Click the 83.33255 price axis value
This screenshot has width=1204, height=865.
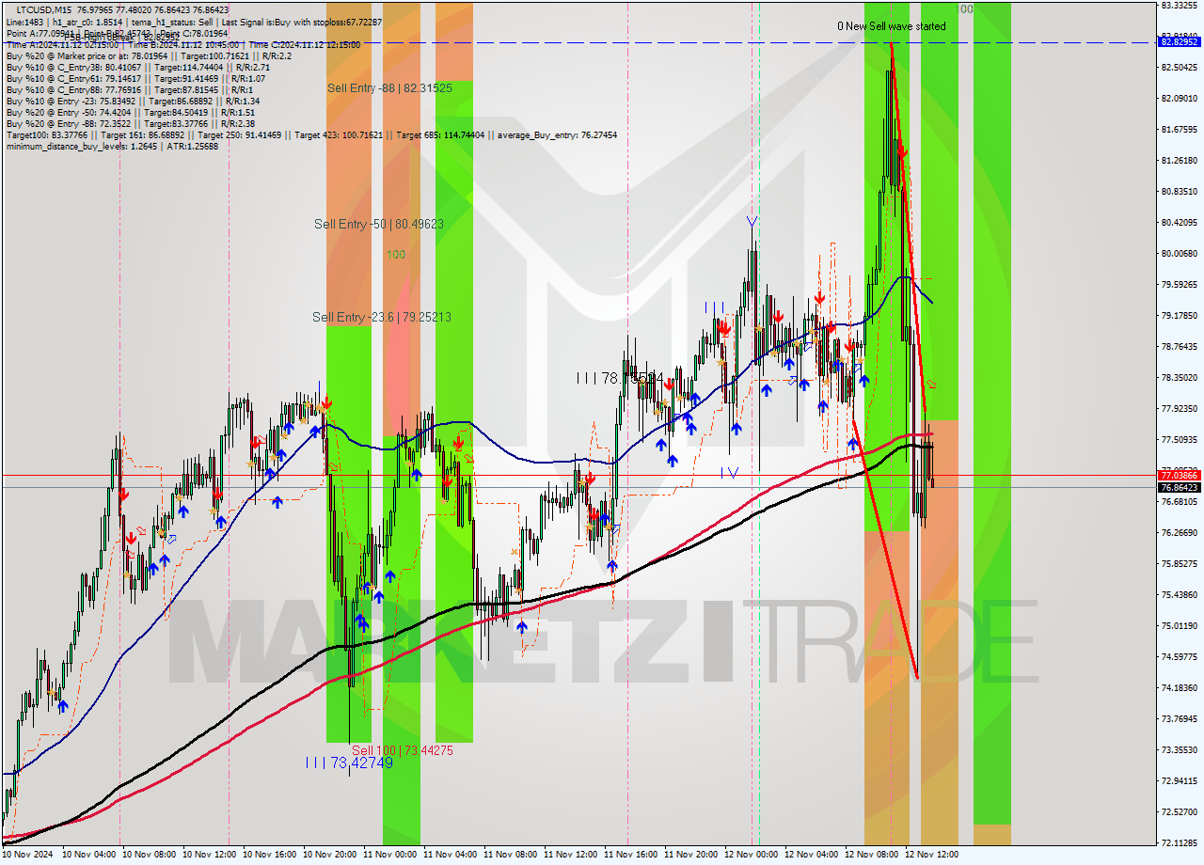tap(1179, 5)
